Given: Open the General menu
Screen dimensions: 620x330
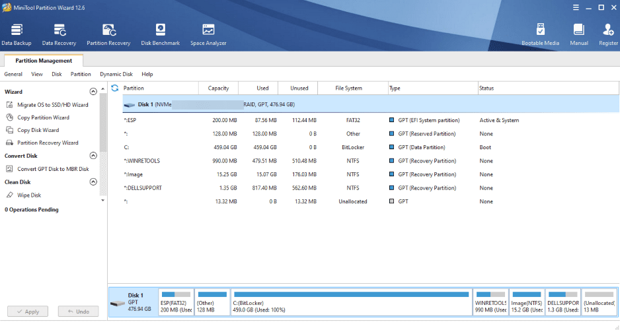Looking at the screenshot, I should [x=13, y=74].
